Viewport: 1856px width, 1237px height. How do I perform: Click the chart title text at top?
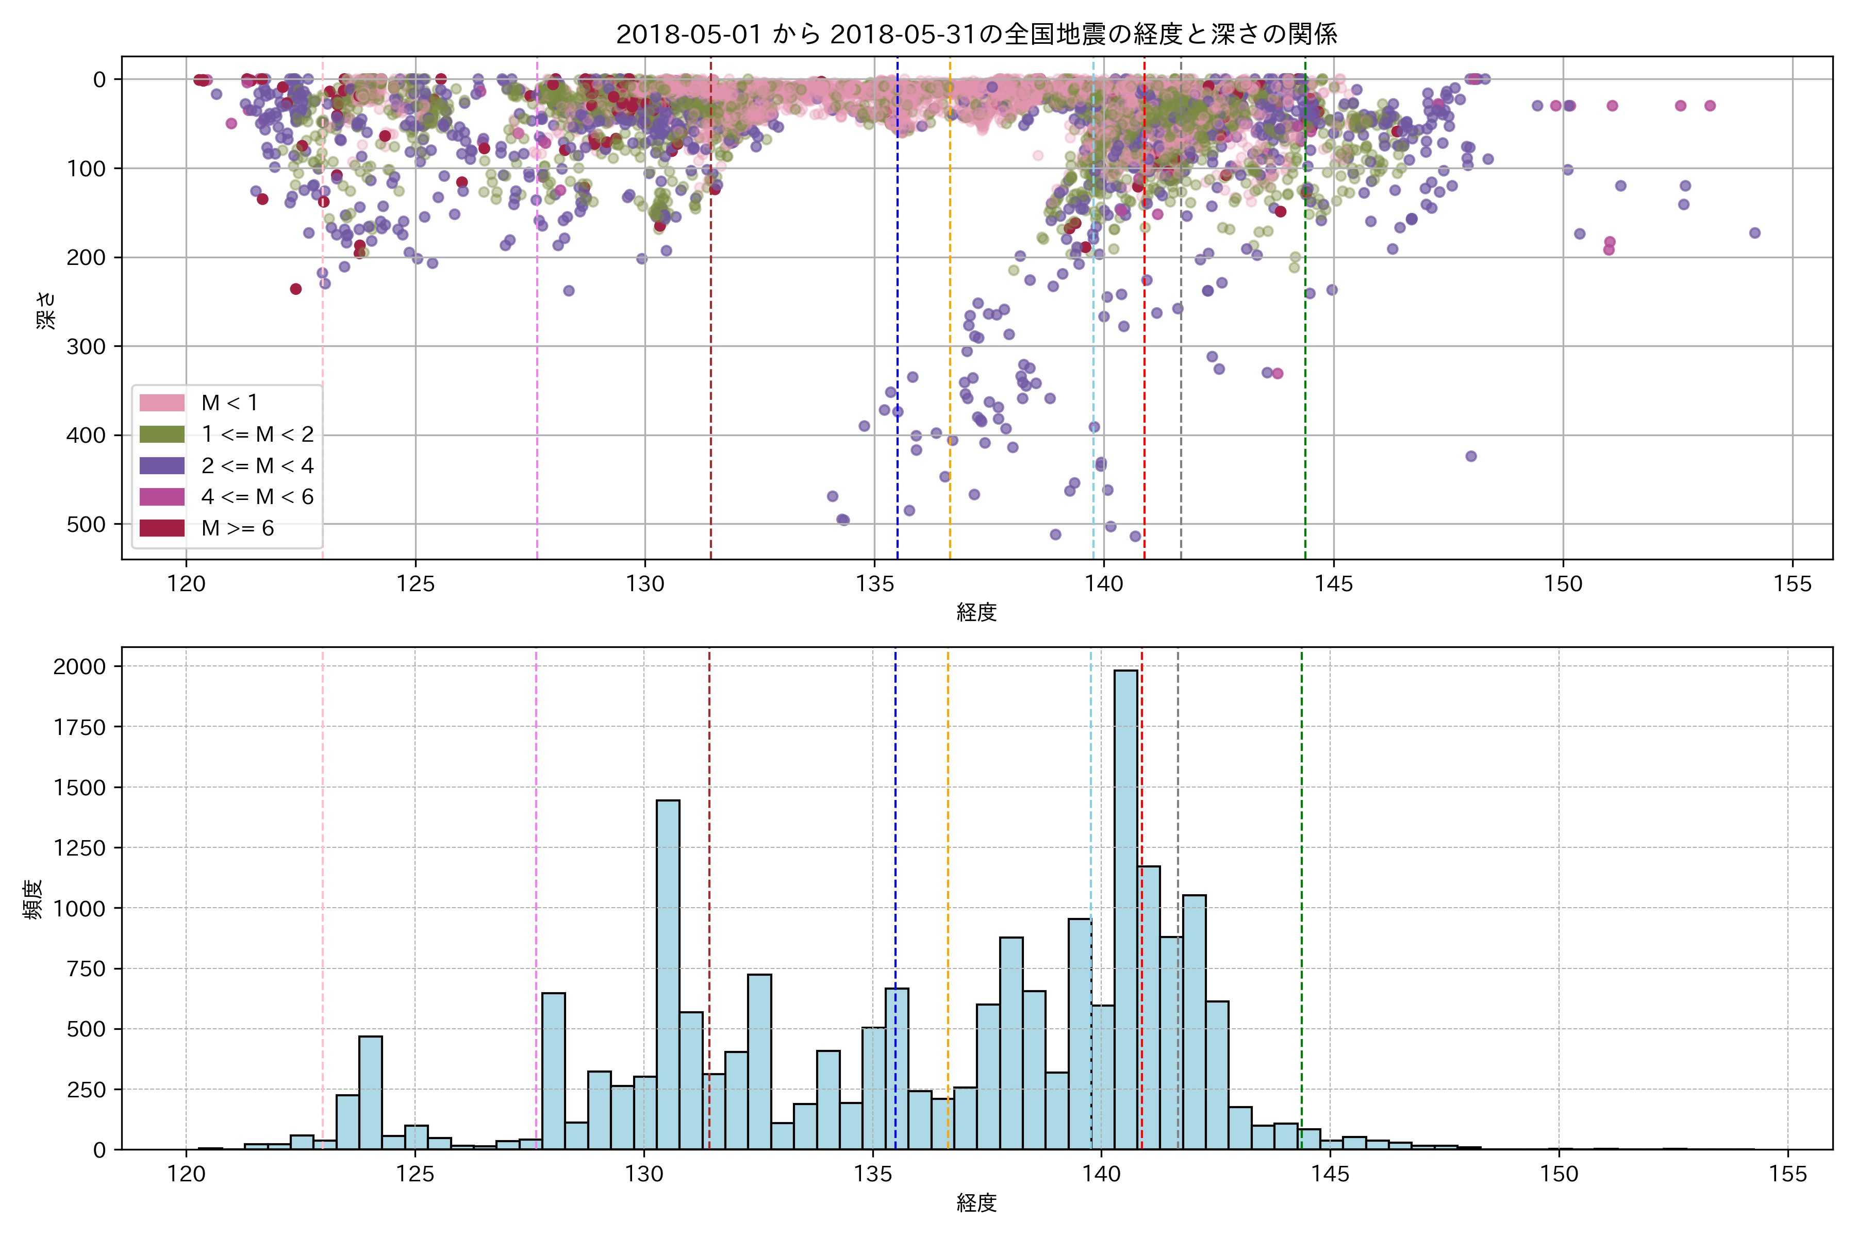coord(976,34)
